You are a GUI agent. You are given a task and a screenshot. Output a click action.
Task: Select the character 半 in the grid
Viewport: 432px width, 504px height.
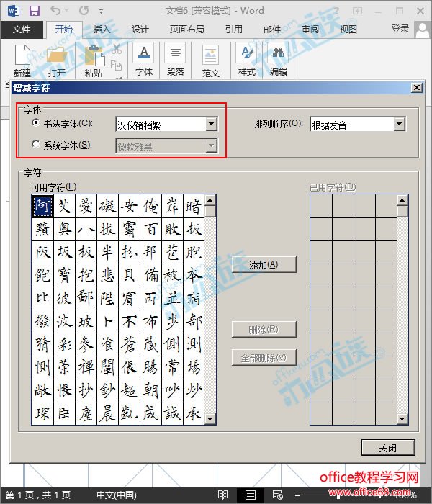click(107, 252)
